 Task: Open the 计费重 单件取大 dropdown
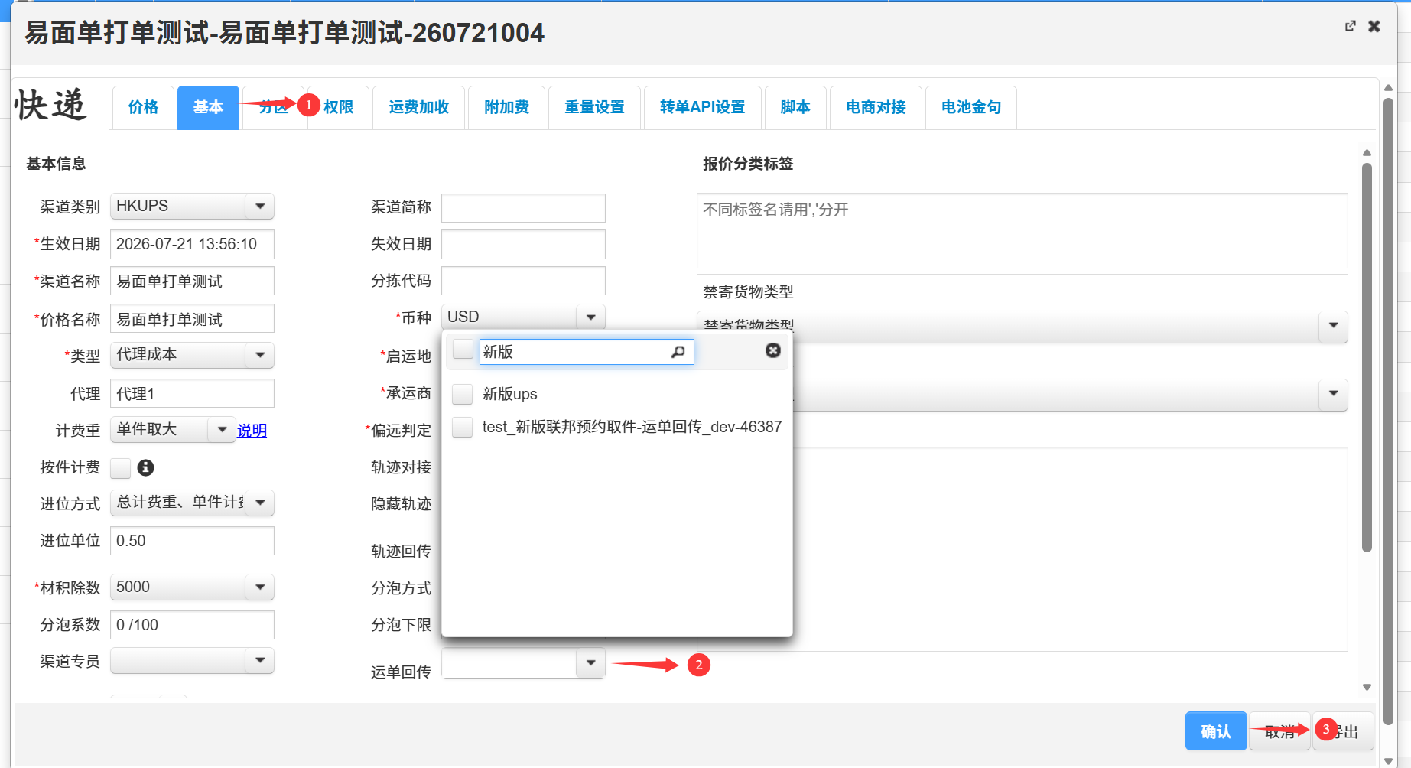pyautogui.click(x=173, y=430)
